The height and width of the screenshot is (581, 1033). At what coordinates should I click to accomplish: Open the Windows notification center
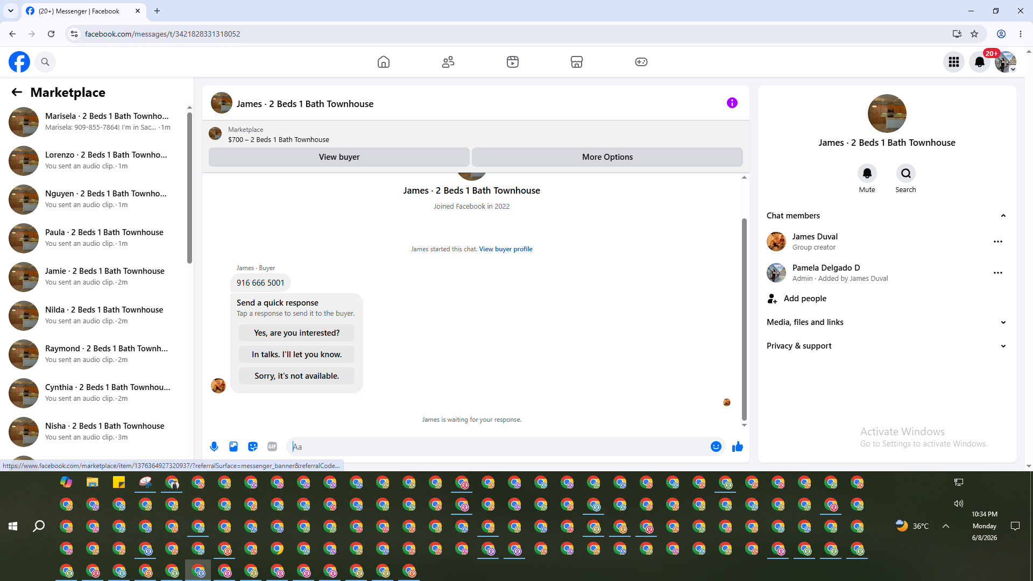click(1015, 526)
